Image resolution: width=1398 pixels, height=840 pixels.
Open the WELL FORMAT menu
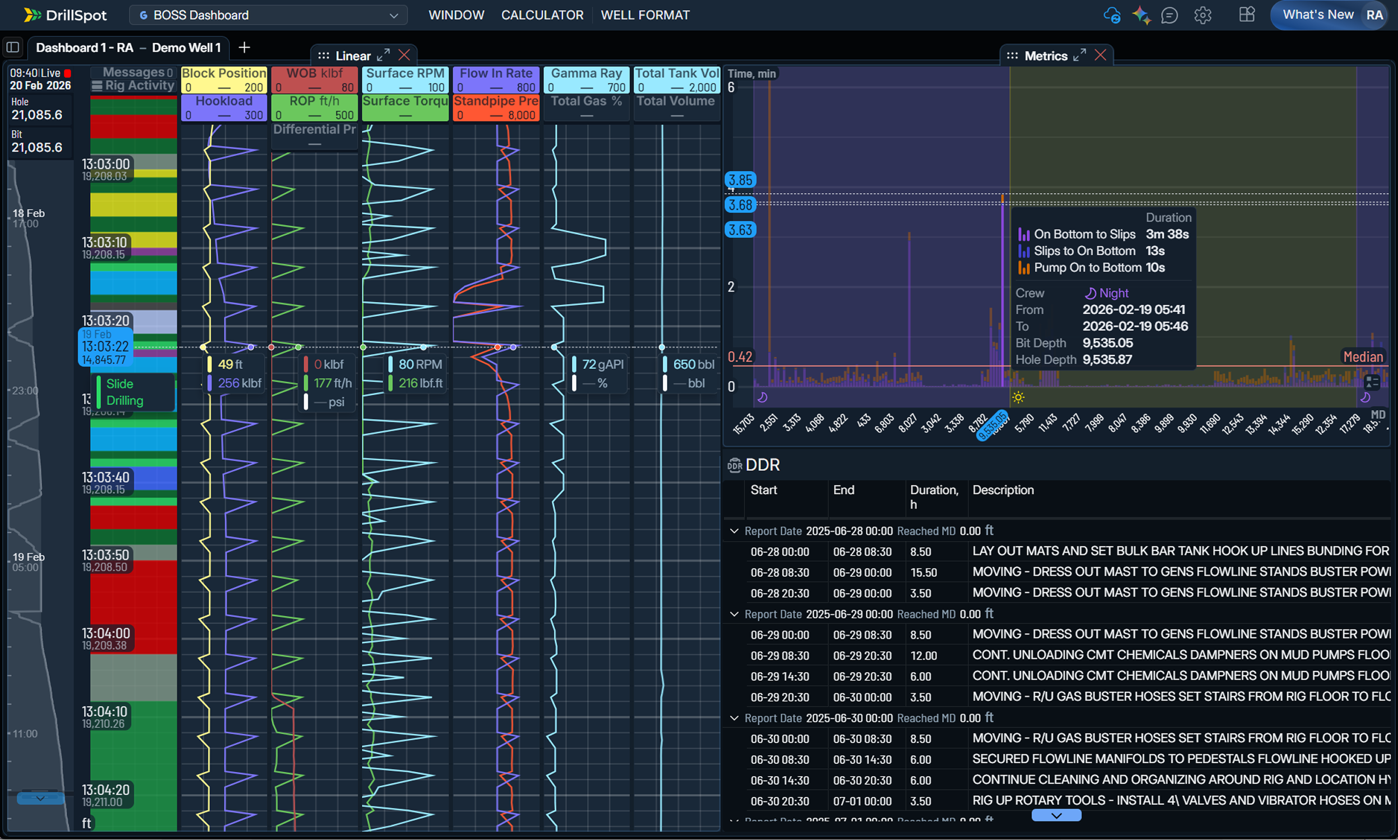click(x=645, y=15)
